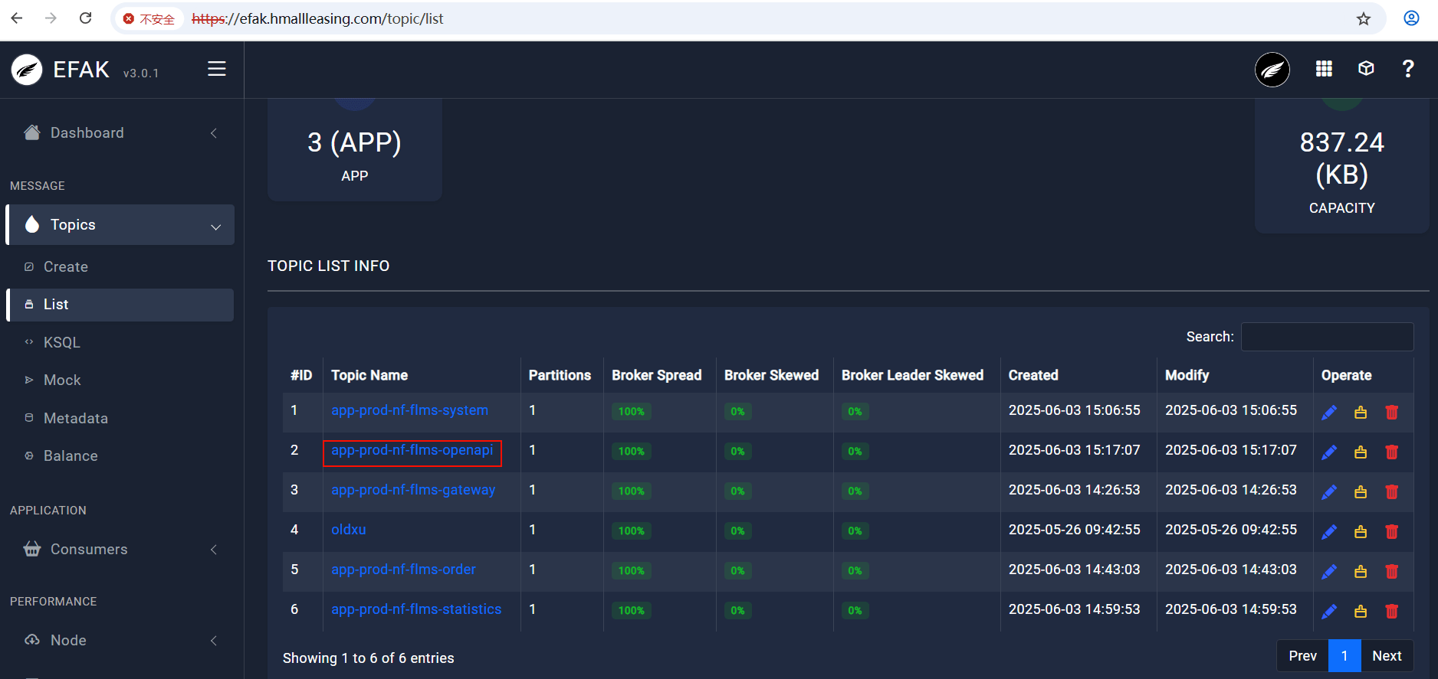
Task: Open the app-prod-nf-flms-openapi topic link
Action: 412,450
